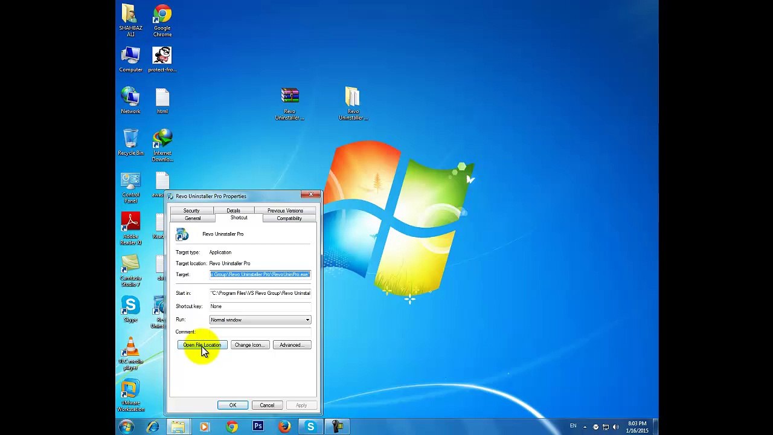Open Chrome from the taskbar
Image resolution: width=773 pixels, height=435 pixels.
click(x=232, y=427)
